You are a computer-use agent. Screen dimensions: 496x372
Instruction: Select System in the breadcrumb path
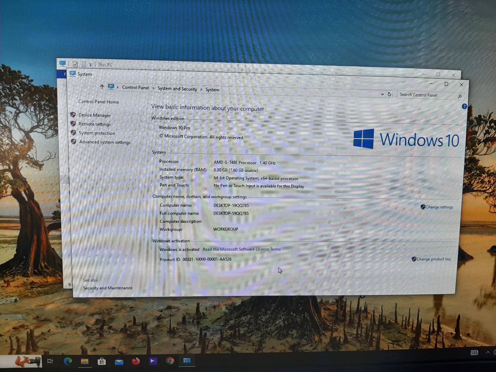pos(212,90)
